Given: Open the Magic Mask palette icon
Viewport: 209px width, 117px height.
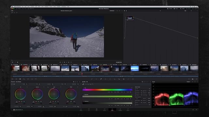Looking at the screenshot, I should pos(115,79).
